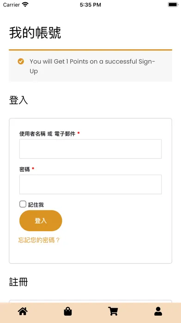Tap the Carrier status text
The image size is (181, 323).
coord(11,5)
